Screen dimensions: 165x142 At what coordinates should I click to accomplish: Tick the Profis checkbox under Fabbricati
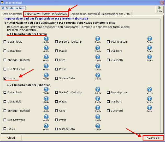pos(56,120)
